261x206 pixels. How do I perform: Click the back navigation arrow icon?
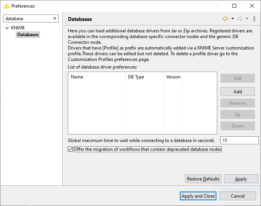226,19
